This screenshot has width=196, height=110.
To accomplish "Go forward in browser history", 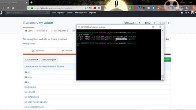I will (x=3, y=8).
